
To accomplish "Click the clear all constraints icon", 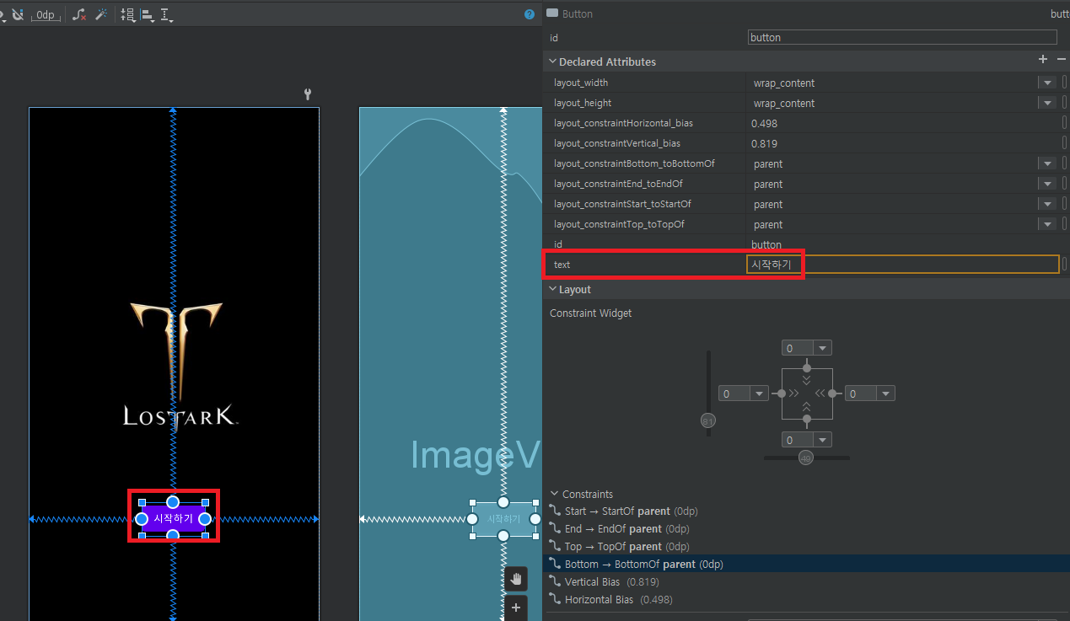I will (79, 14).
